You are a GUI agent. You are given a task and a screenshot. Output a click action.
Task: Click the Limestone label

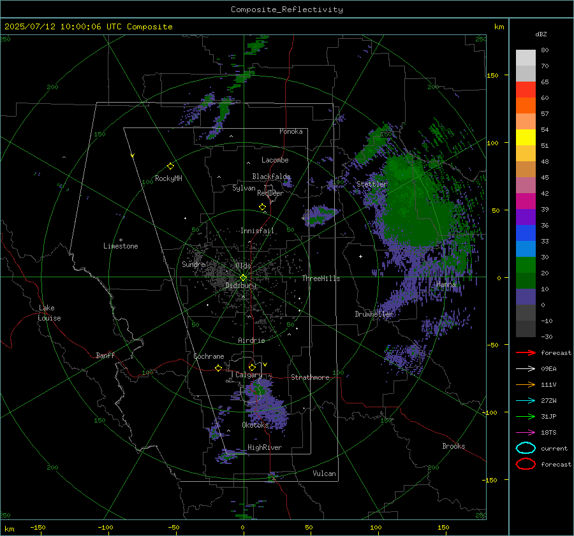click(x=121, y=246)
